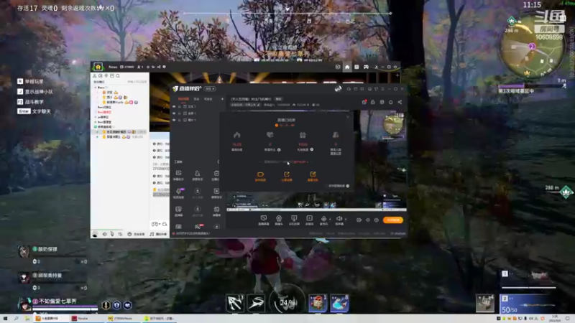Click YY microphone icon at bottom
Image resolution: width=575 pixels, height=323 pixels.
pos(112,234)
